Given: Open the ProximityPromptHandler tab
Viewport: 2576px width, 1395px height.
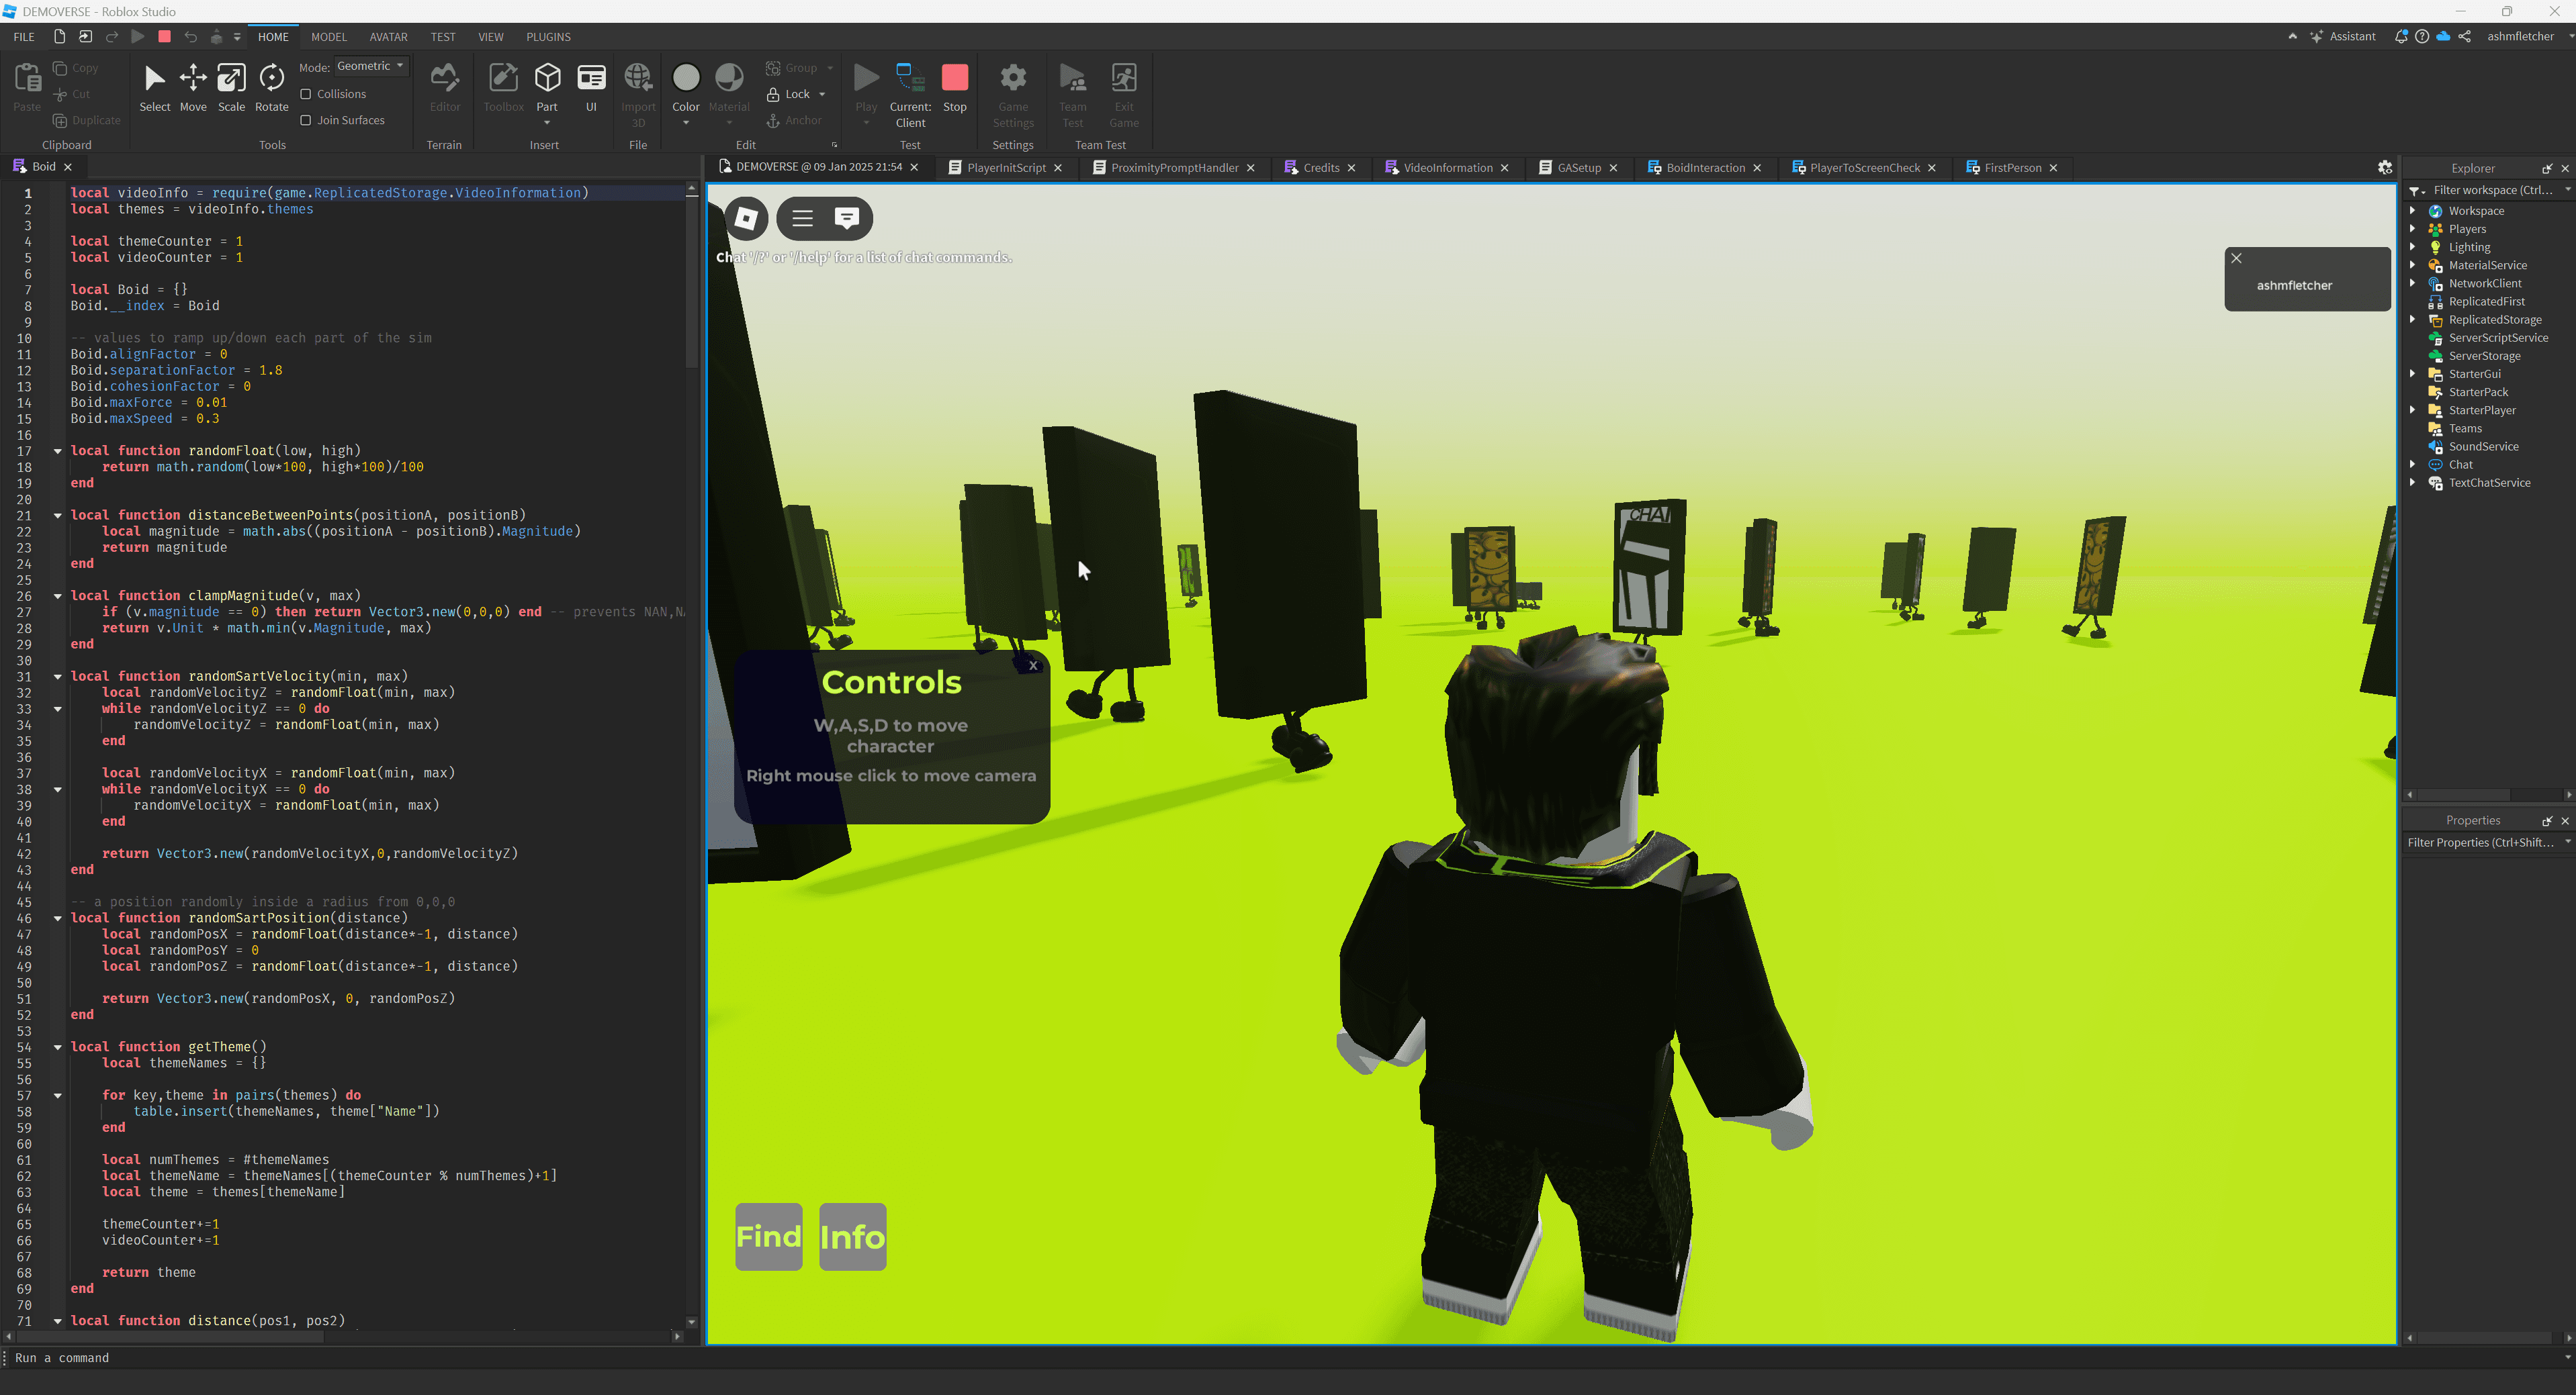Looking at the screenshot, I should tap(1174, 168).
